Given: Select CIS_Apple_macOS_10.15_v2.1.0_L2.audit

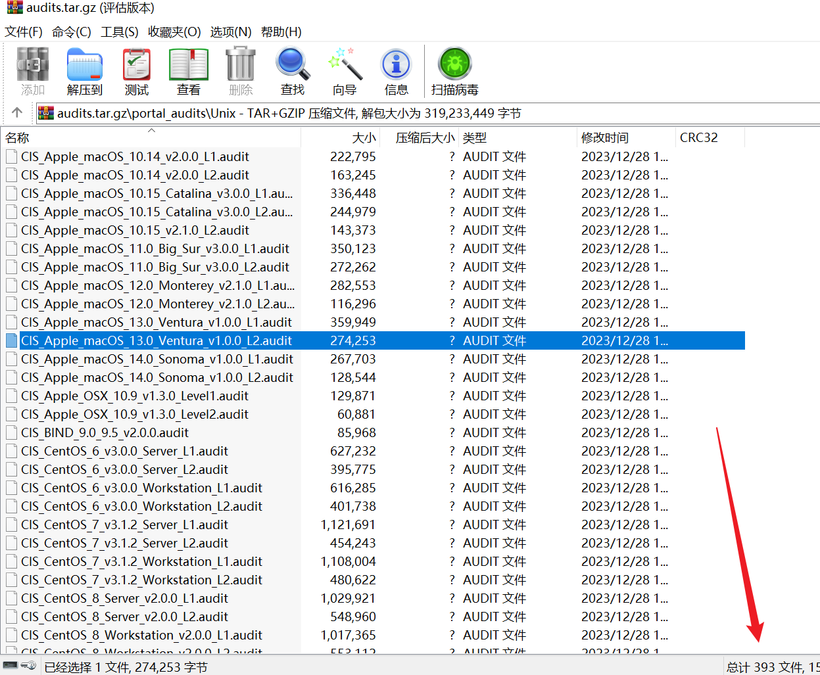Looking at the screenshot, I should pos(135,230).
